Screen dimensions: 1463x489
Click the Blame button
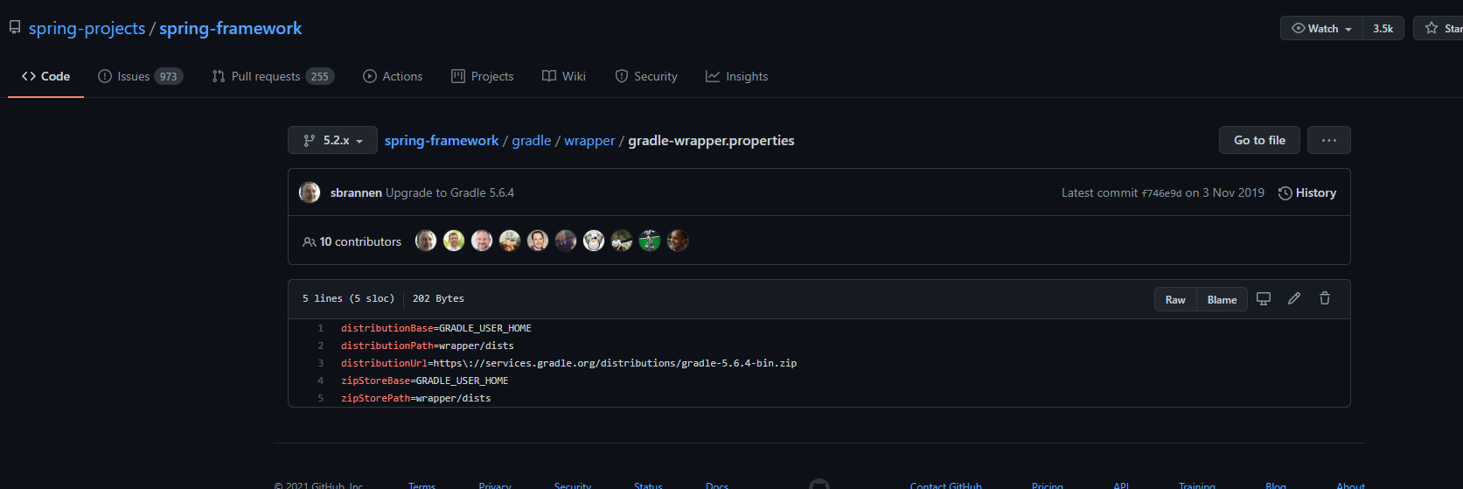(x=1222, y=299)
